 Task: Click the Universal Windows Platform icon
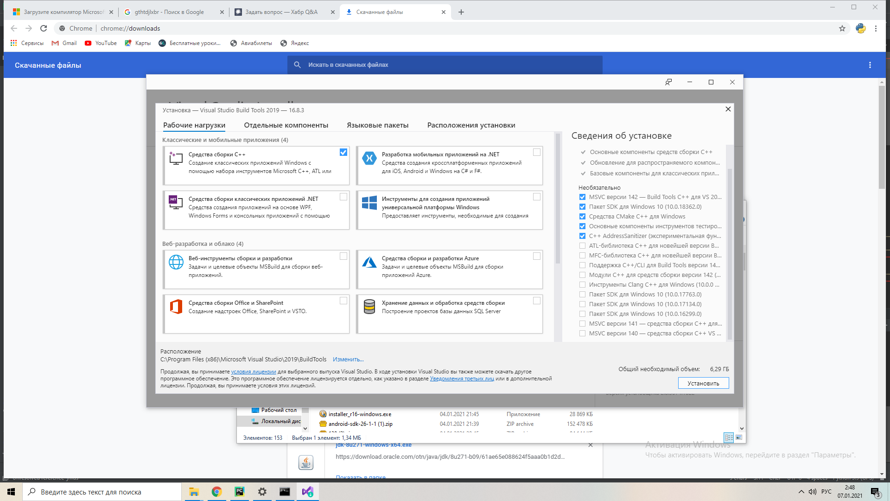pos(369,203)
